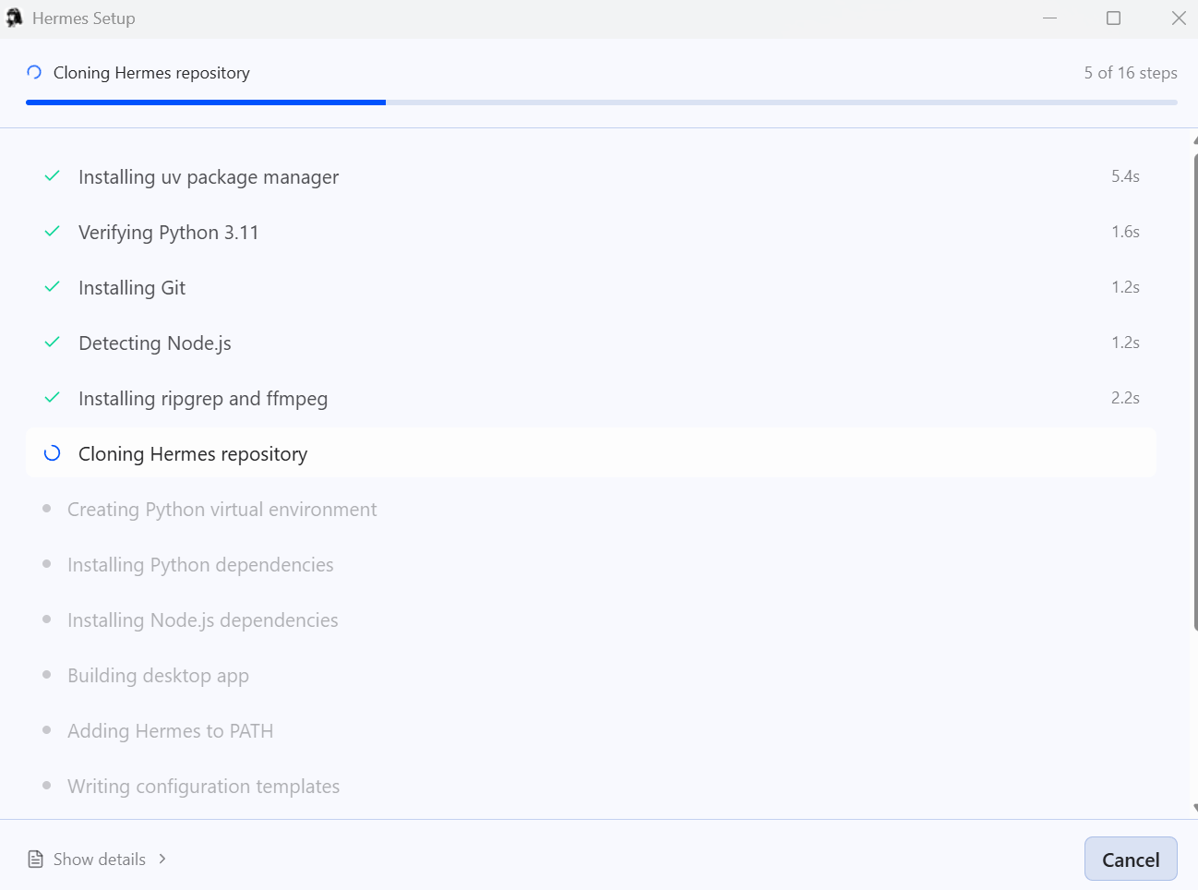The image size is (1198, 890).
Task: Click the pending bullet for Installing Python dependencies
Action: pos(47,563)
